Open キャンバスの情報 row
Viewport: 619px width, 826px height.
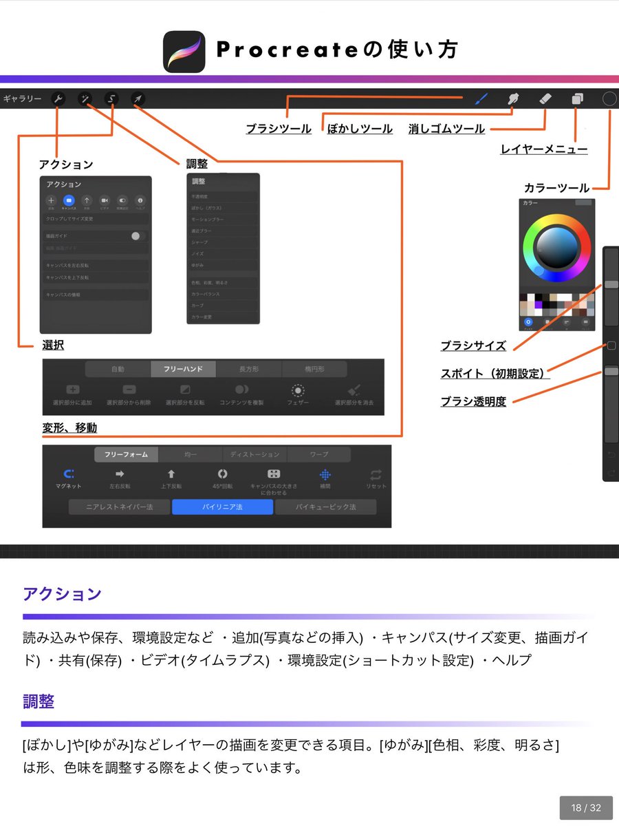coord(96,295)
